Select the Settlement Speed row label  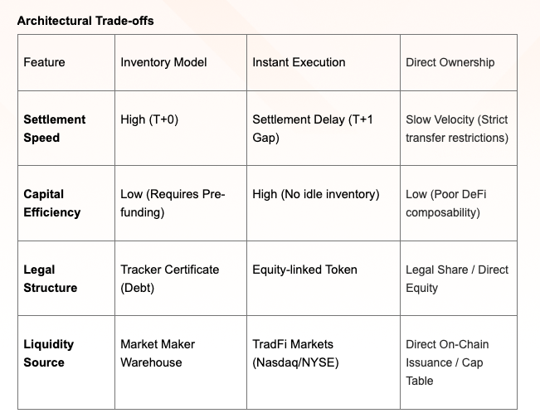(66, 129)
